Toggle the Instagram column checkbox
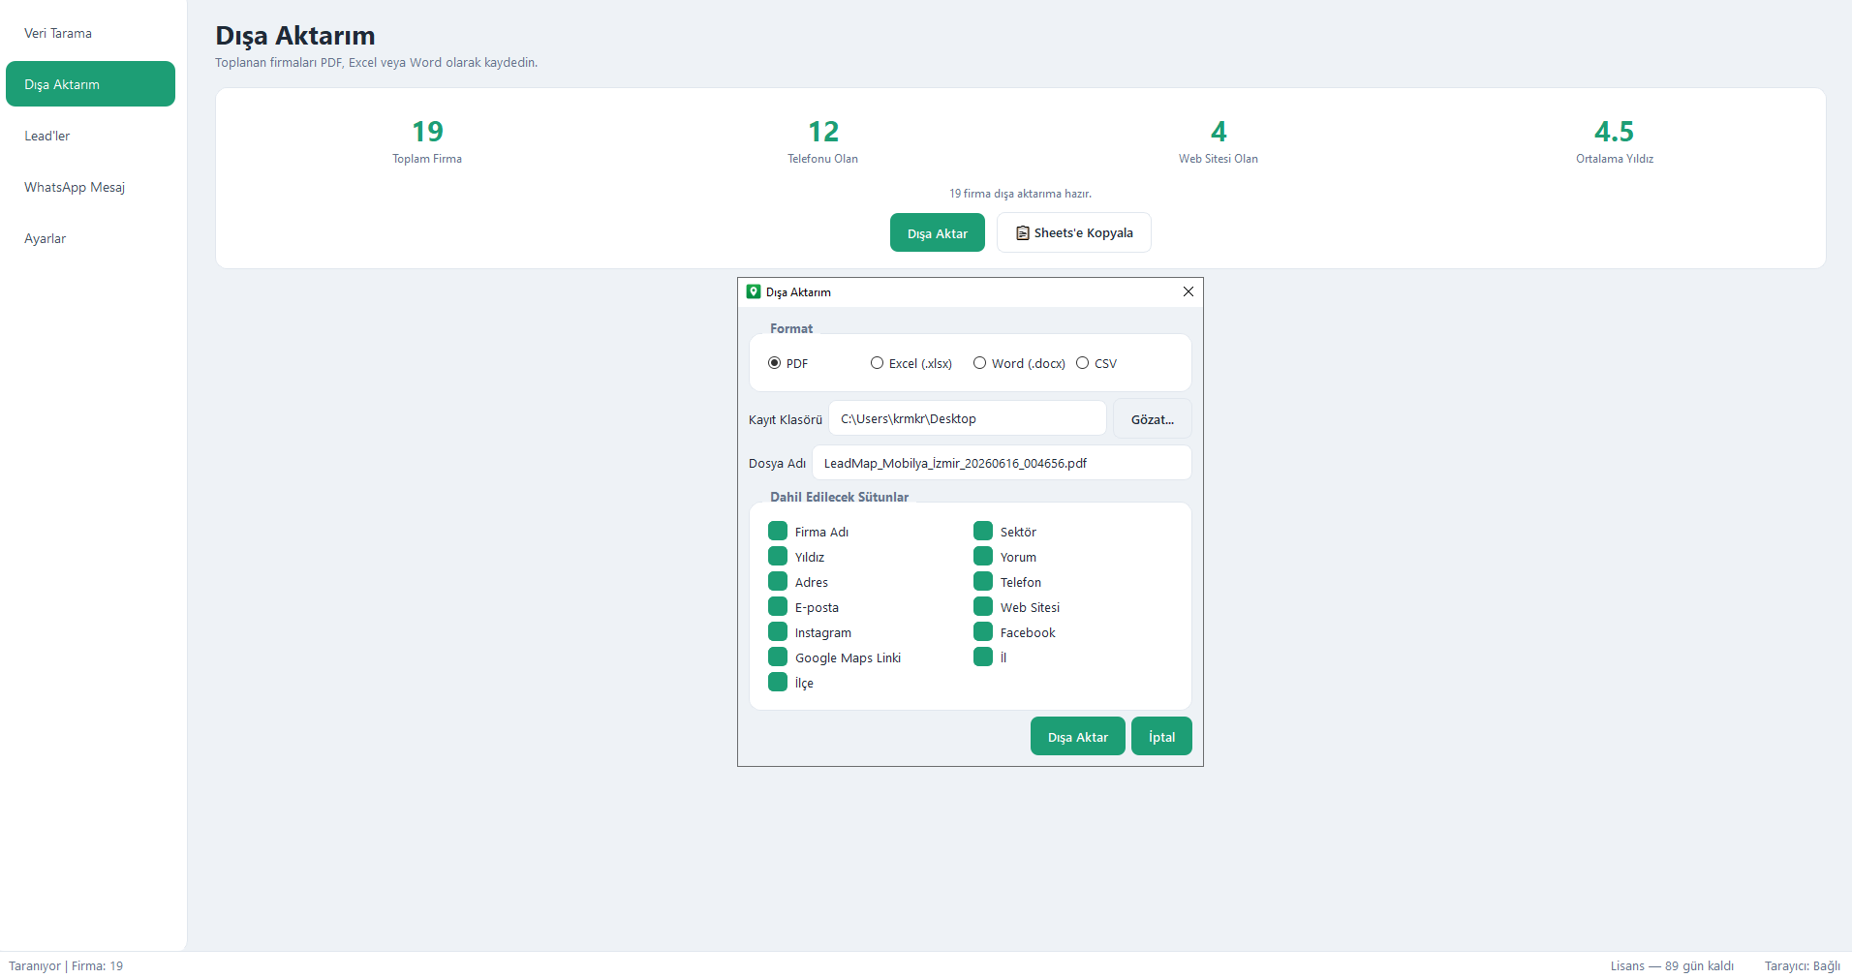 click(x=778, y=631)
